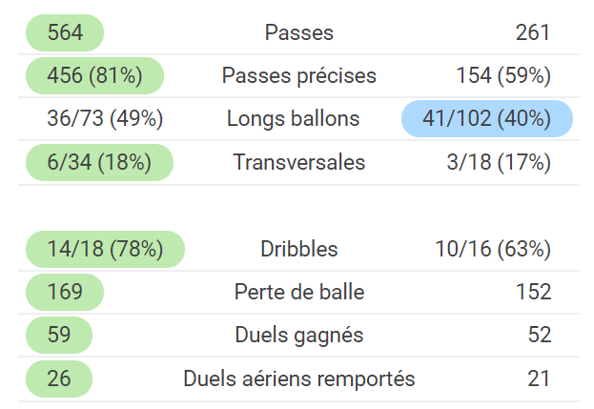Click the 3/18 (17%) value
The width and height of the screenshot is (594, 409).
[499, 162]
